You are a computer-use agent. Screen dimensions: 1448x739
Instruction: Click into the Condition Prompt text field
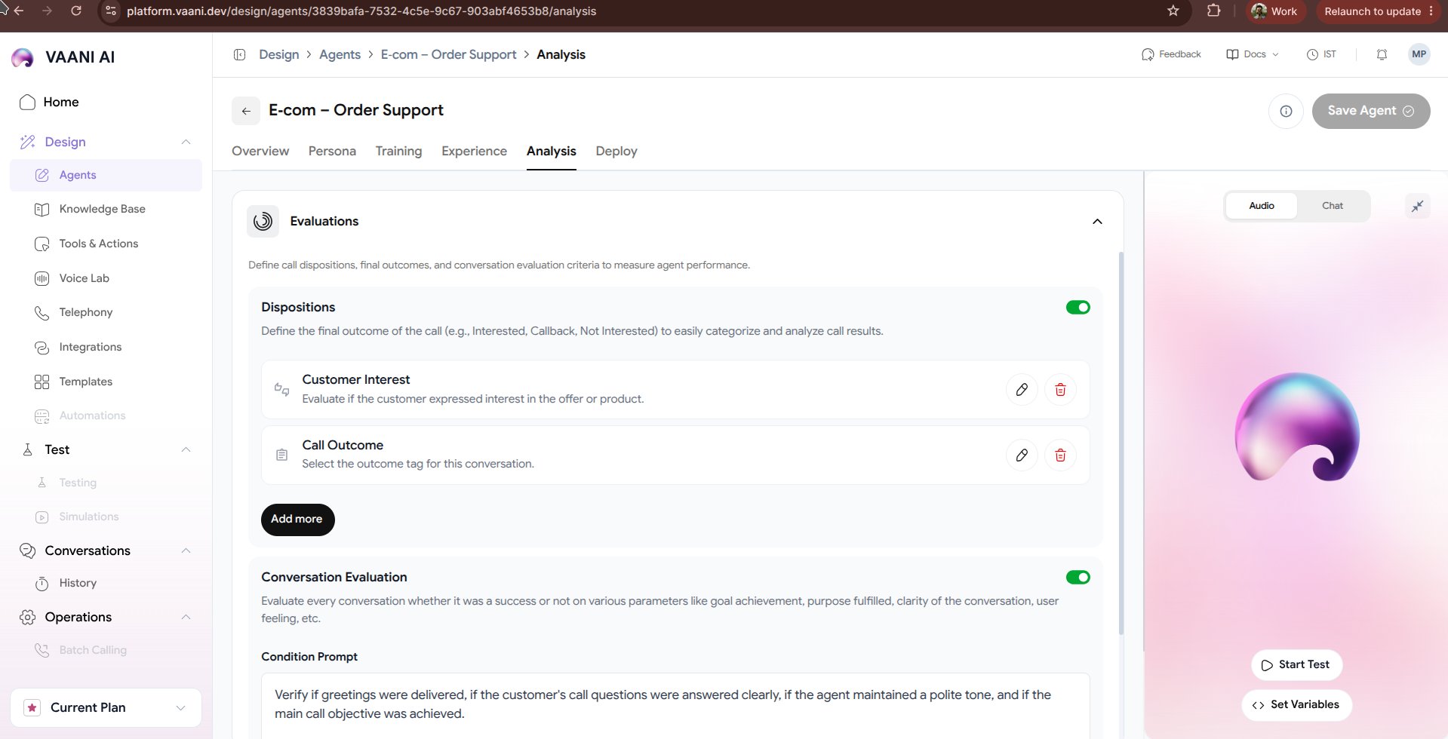(x=675, y=706)
